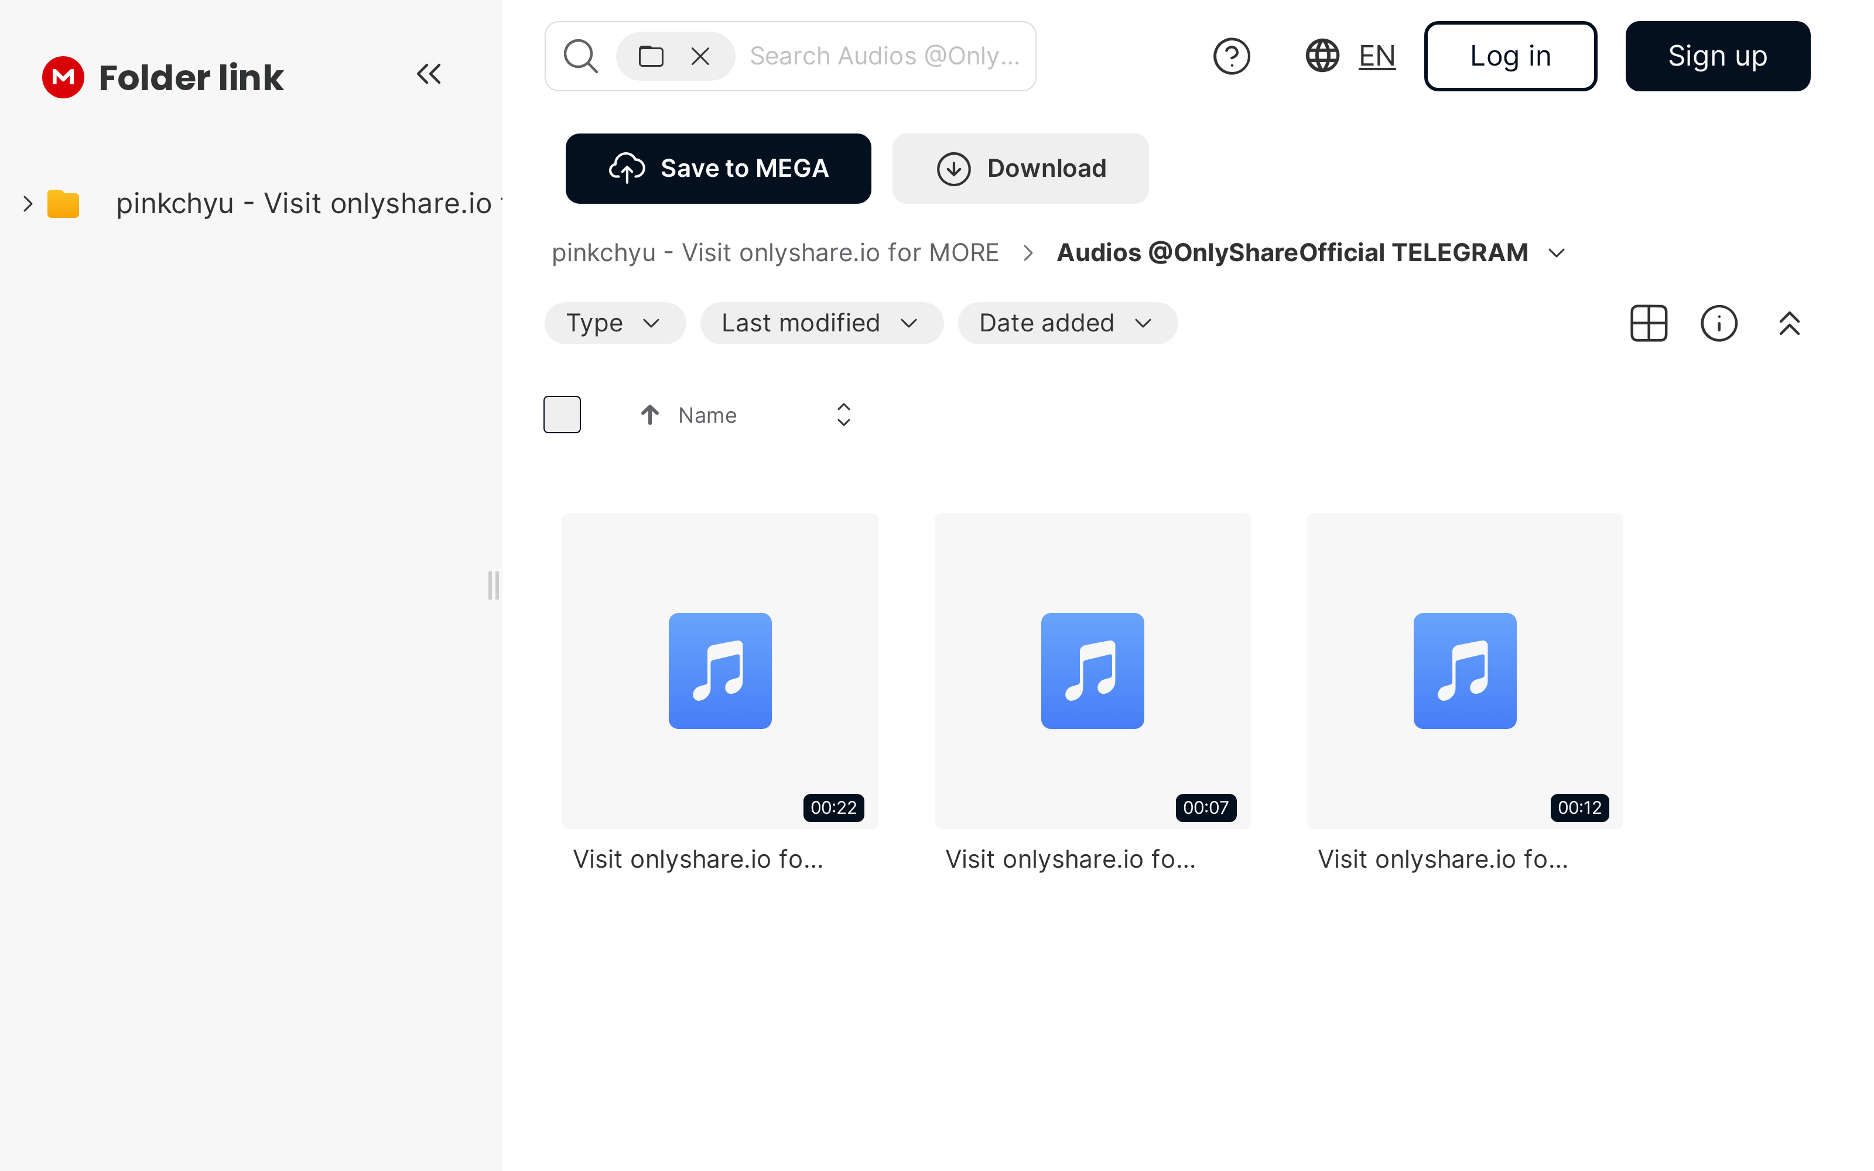Click the Sign up button
This screenshot has width=1874, height=1171.
[x=1718, y=56]
